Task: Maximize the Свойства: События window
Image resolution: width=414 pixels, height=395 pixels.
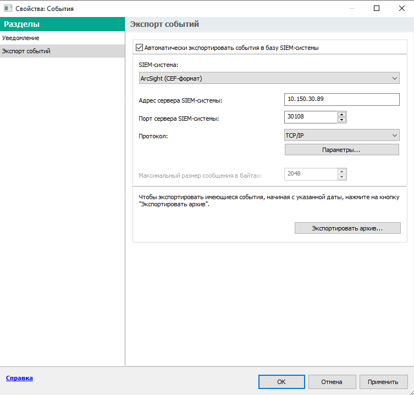Action: 377,8
